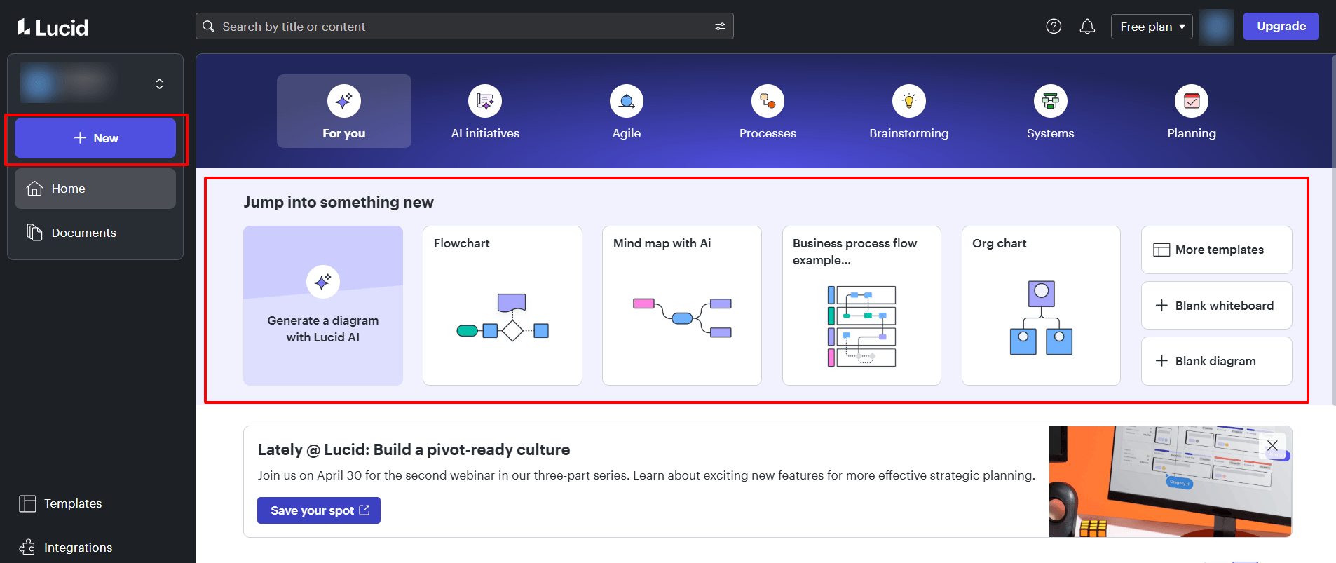
Task: Select the For you sparkle icon
Action: click(x=344, y=102)
